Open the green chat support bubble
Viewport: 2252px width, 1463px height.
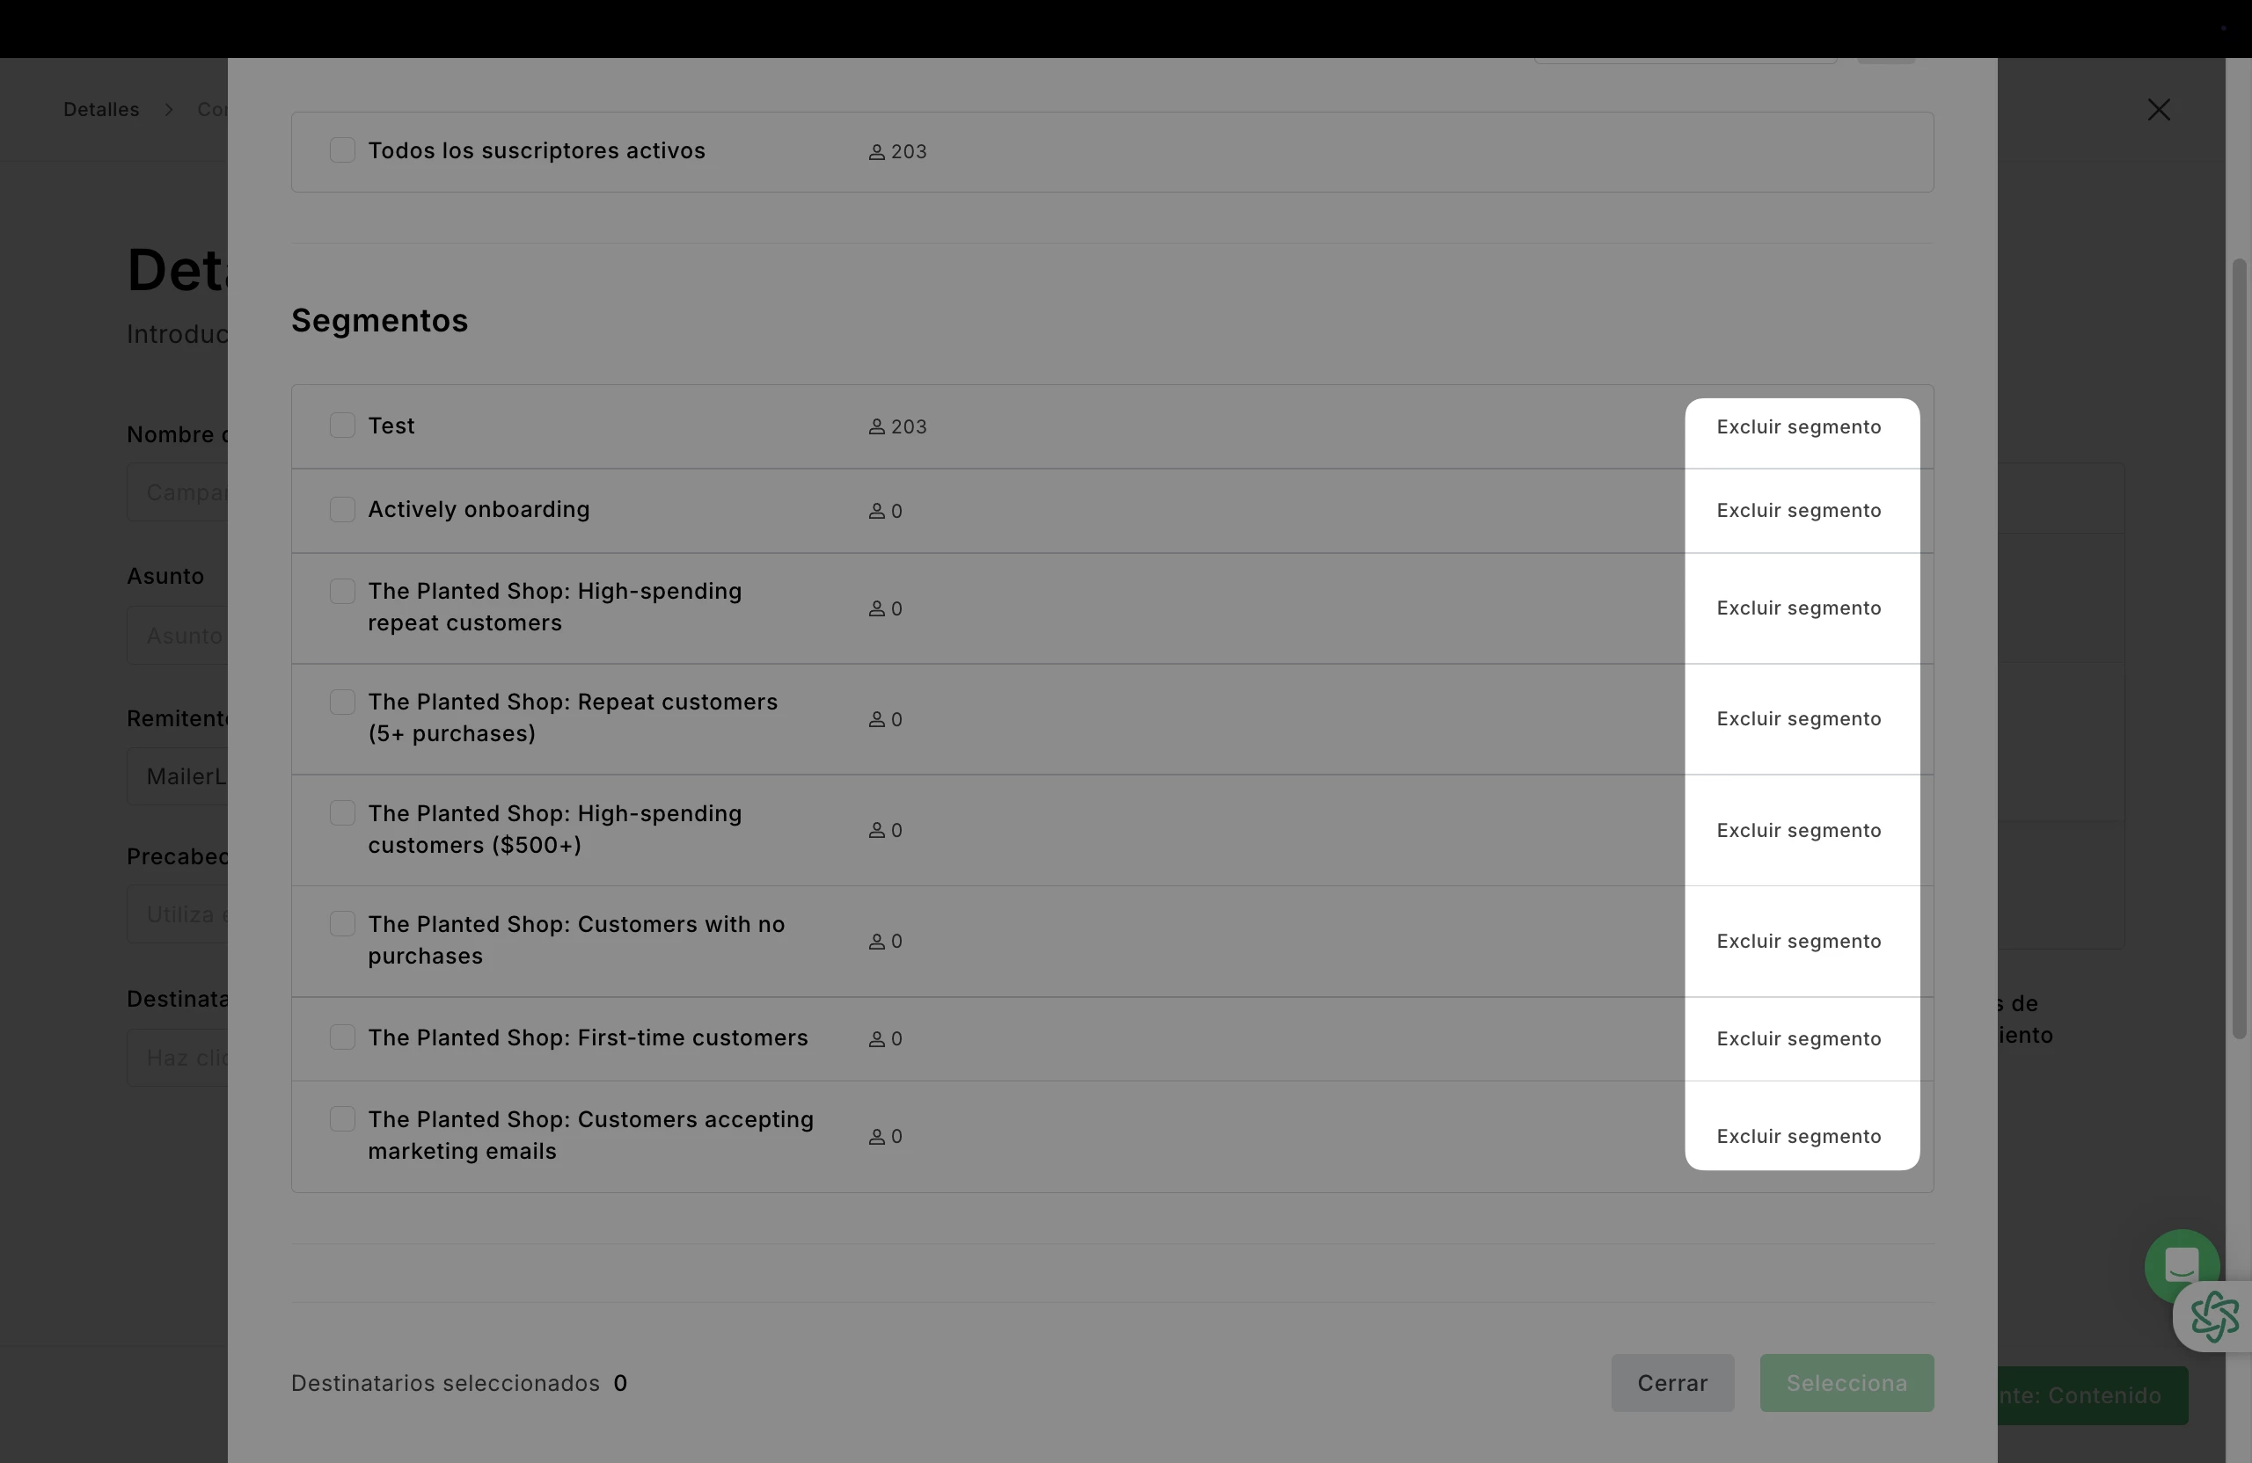click(x=2181, y=1263)
